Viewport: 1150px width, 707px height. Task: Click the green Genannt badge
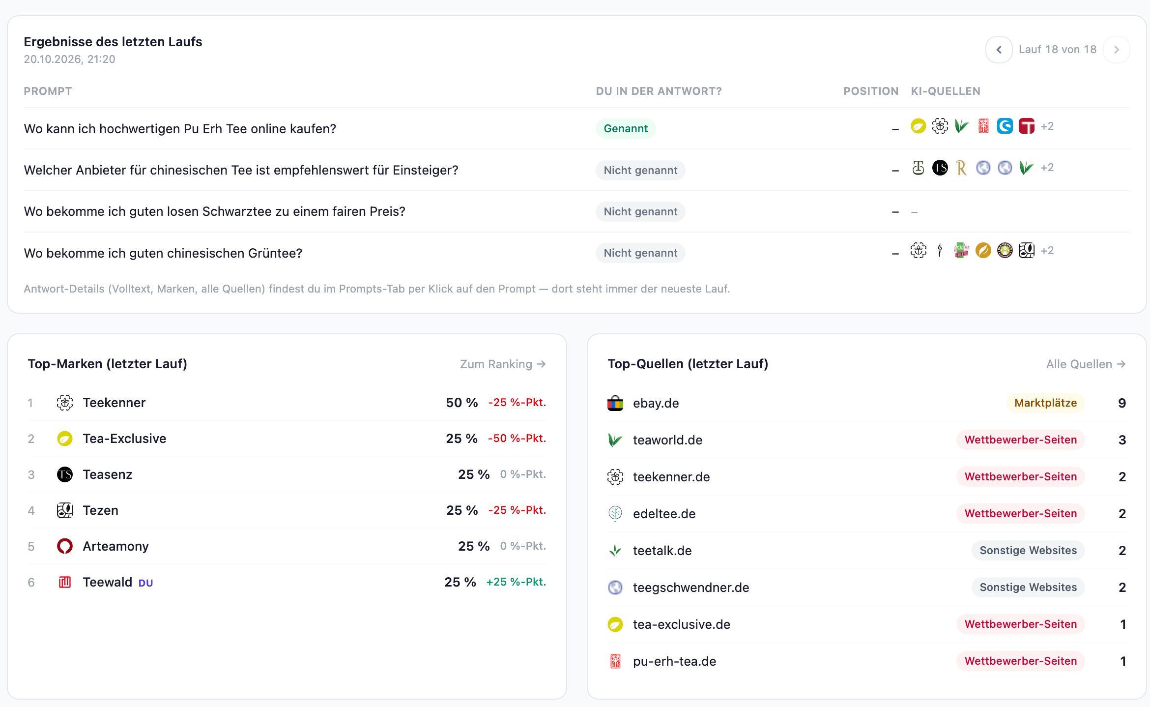(626, 128)
